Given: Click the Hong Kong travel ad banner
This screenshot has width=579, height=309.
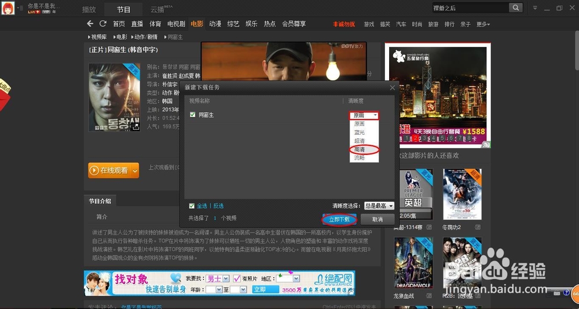Looking at the screenshot, I should (438, 95).
